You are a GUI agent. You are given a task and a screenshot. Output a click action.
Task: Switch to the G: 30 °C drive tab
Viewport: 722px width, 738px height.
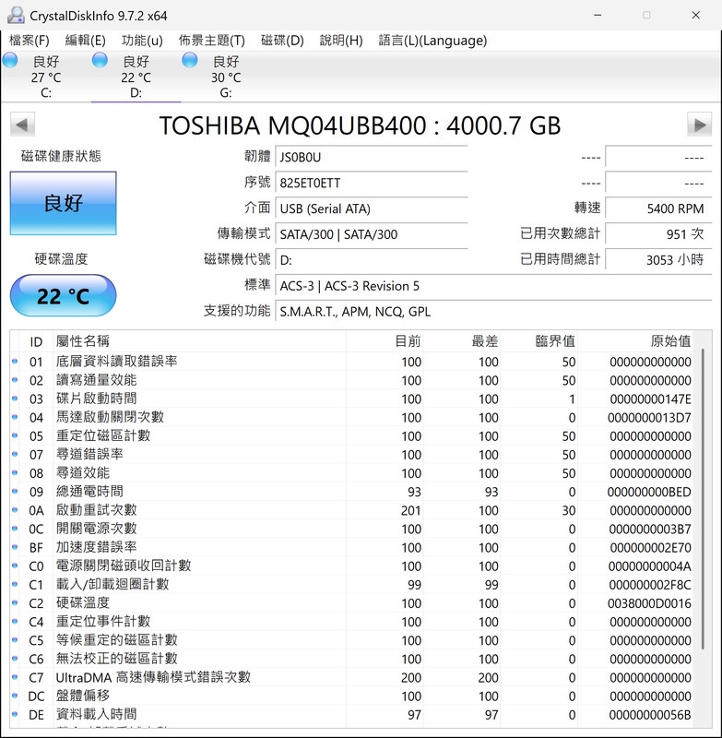[225, 77]
